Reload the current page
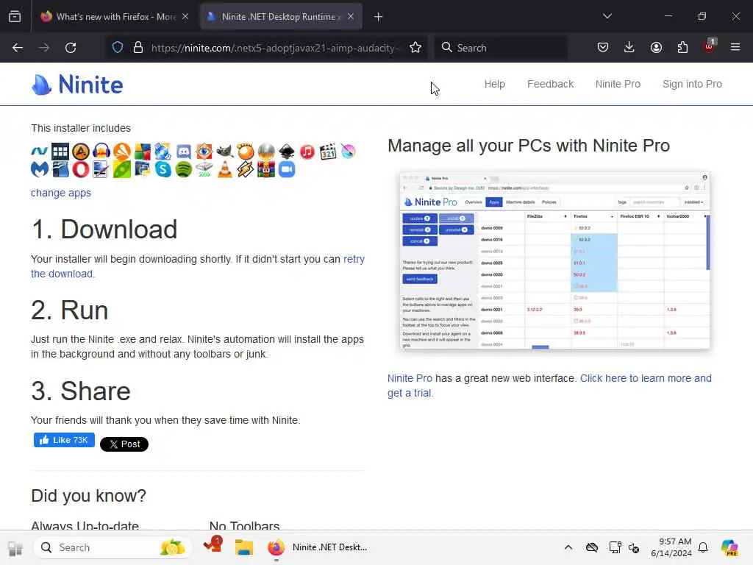Viewport: 753px width, 565px height. [x=71, y=48]
